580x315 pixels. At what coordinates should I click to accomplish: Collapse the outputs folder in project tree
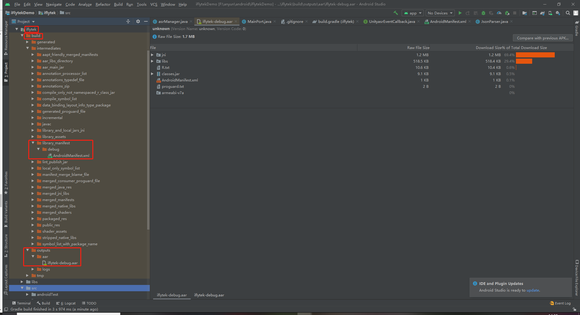tap(28, 250)
